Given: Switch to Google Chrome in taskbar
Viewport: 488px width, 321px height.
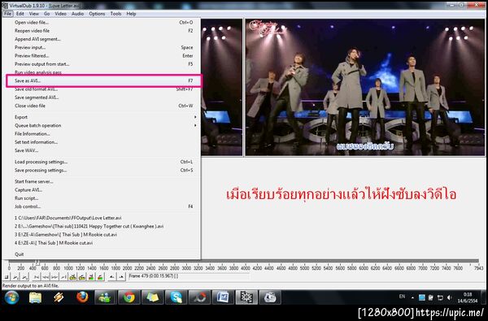Looking at the screenshot, I should click(129, 297).
